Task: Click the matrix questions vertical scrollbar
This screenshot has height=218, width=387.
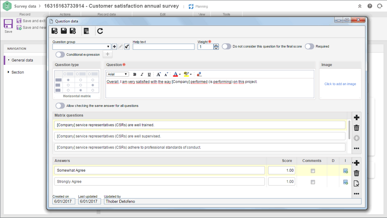Action: tap(349, 130)
